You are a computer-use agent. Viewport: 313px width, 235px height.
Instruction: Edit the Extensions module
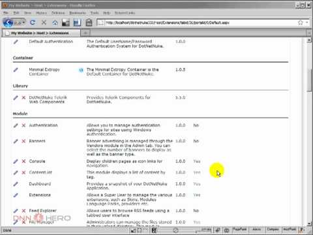[x=16, y=195]
